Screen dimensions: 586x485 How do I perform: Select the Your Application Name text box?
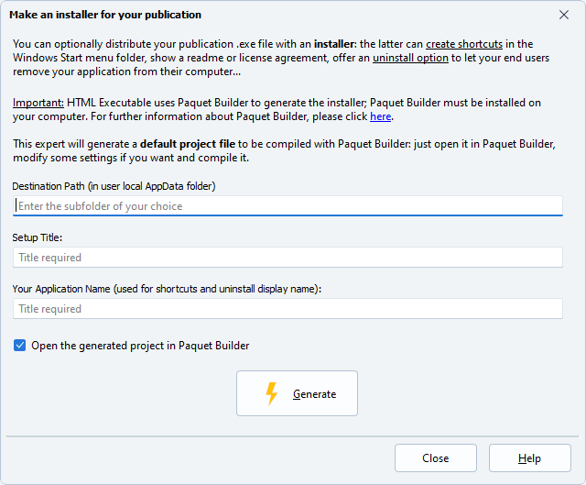(x=288, y=309)
